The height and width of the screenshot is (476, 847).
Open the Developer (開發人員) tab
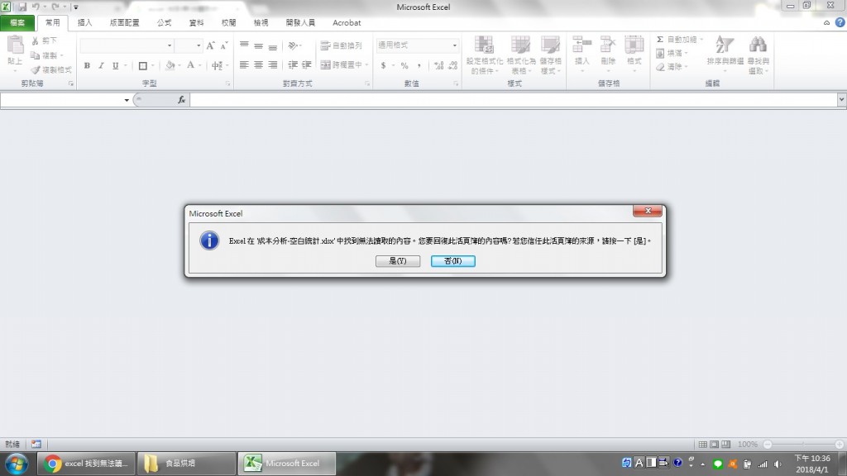coord(300,22)
